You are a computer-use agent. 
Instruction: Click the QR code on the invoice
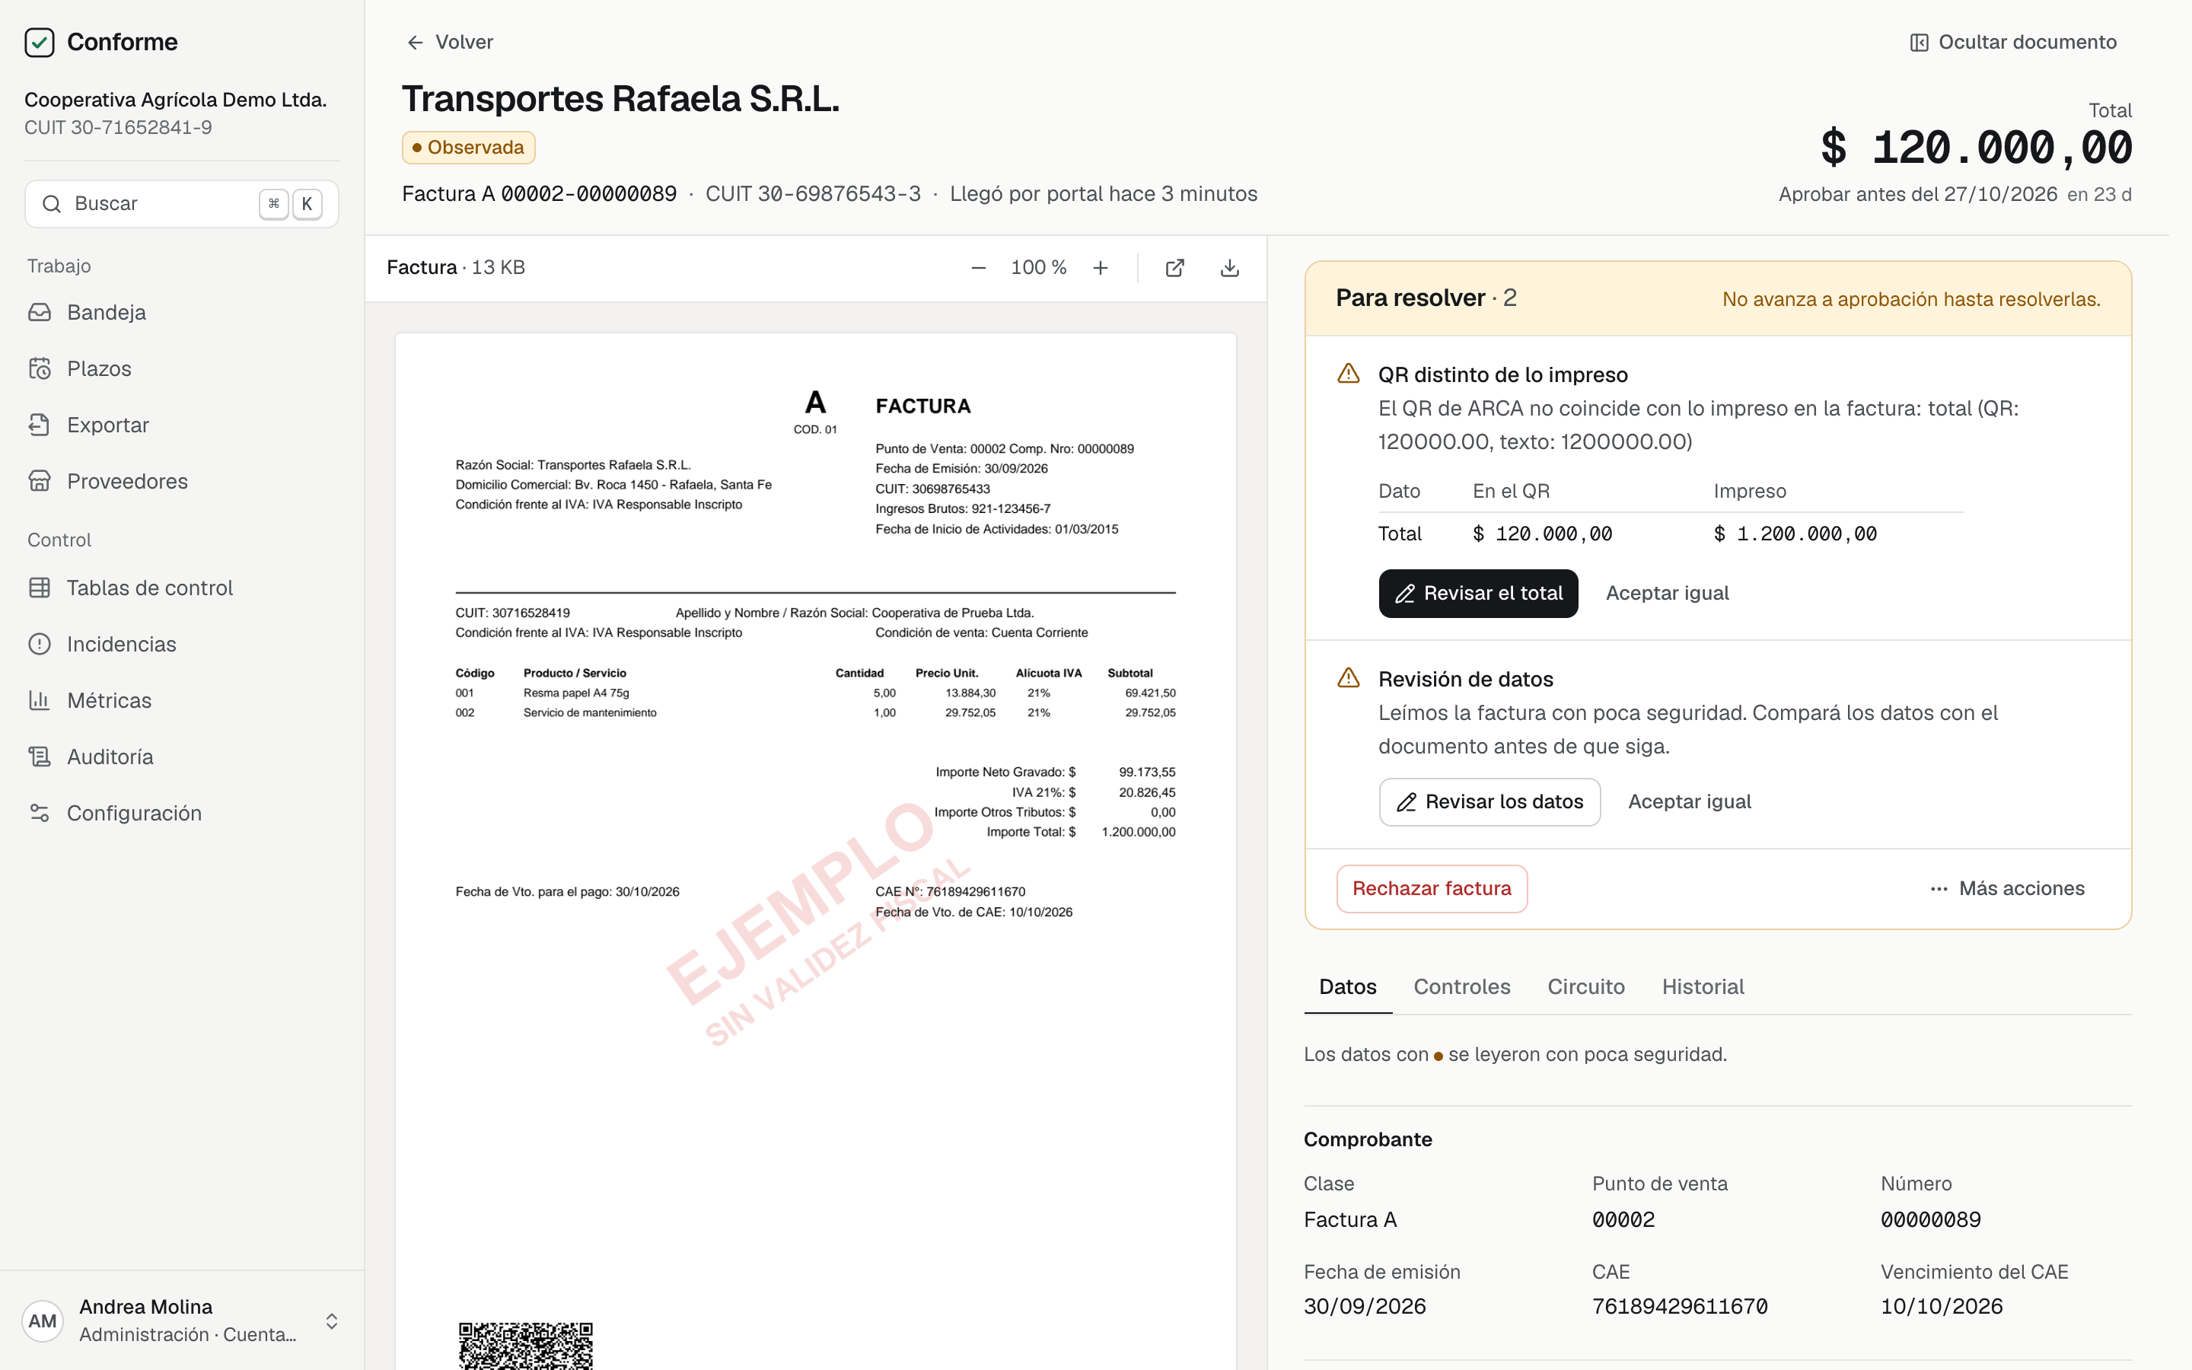(525, 1346)
